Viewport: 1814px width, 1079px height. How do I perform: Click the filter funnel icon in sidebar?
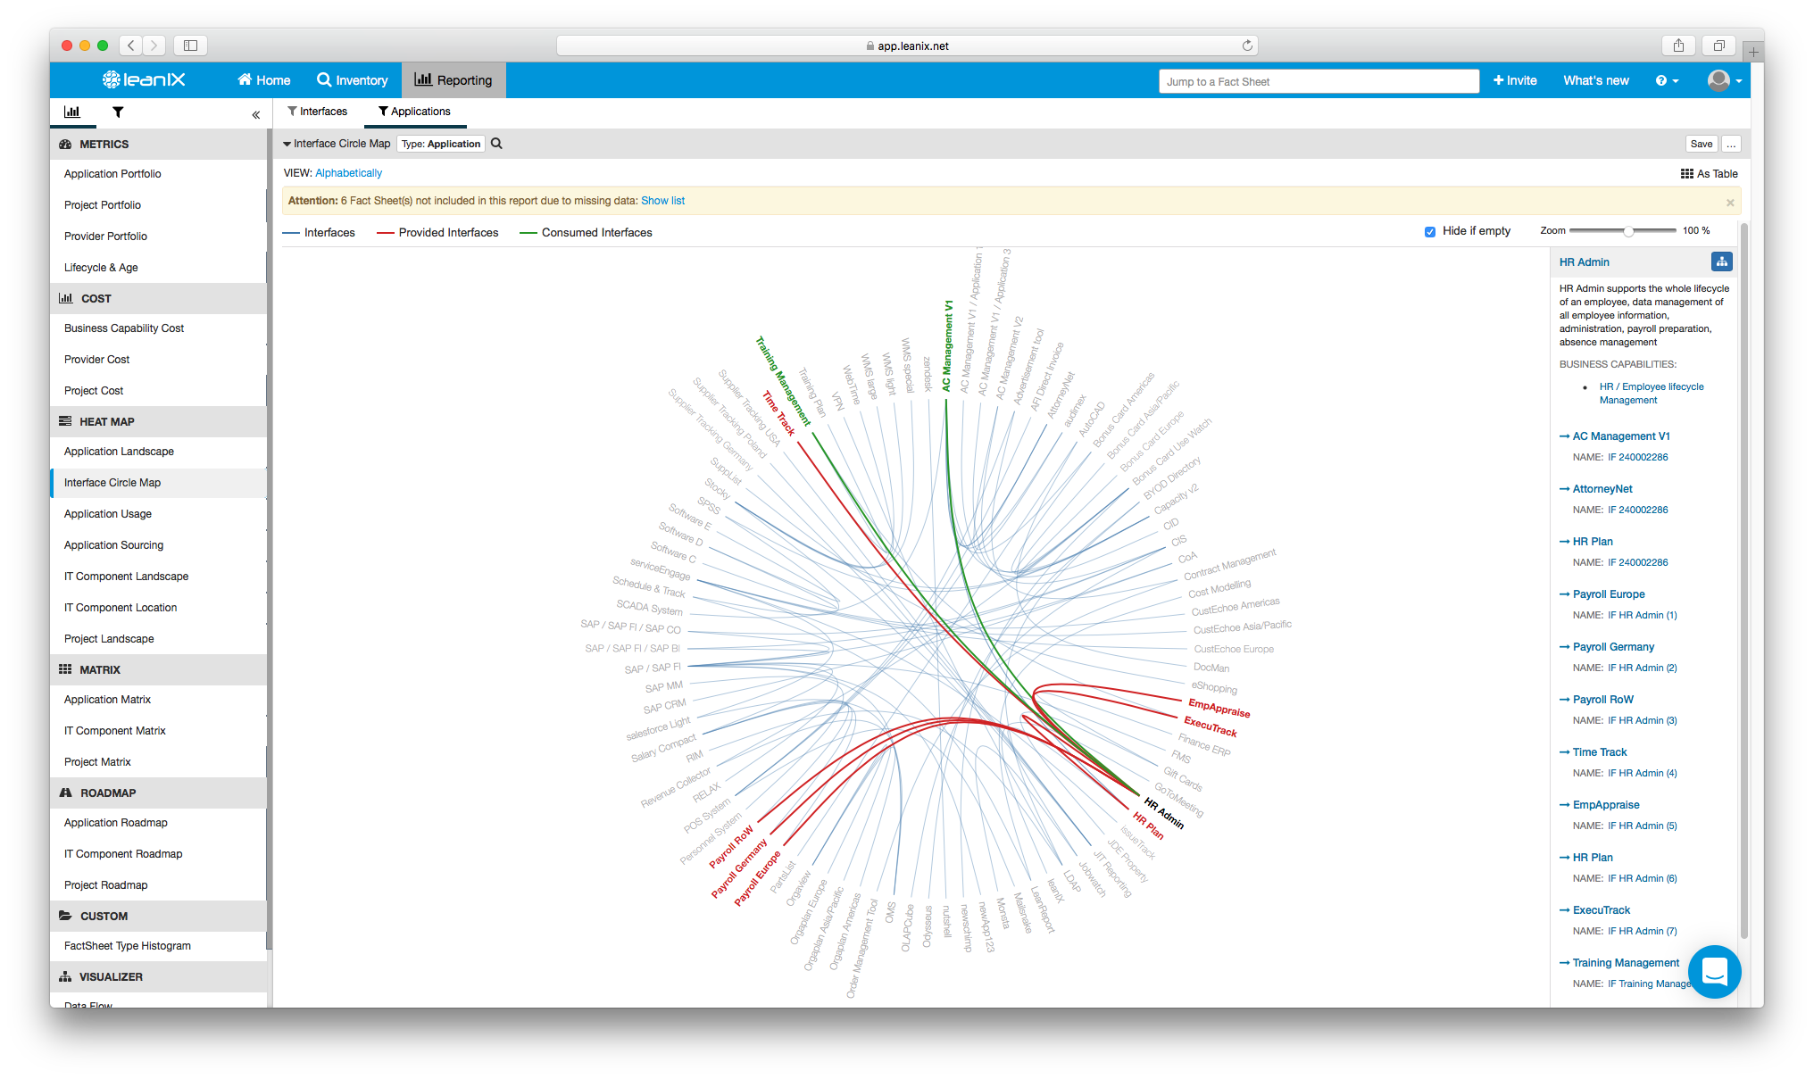point(118,112)
